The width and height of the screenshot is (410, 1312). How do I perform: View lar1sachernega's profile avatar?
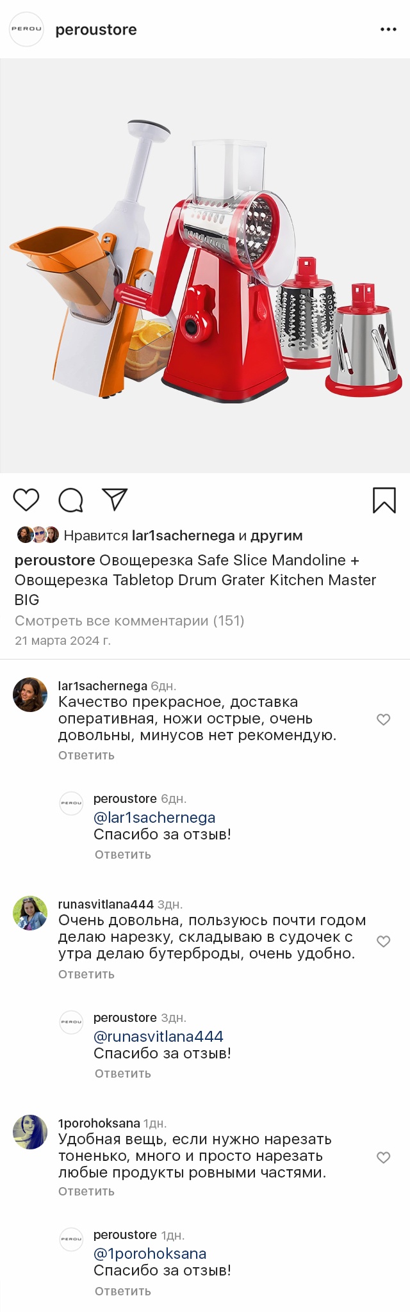[x=30, y=695]
